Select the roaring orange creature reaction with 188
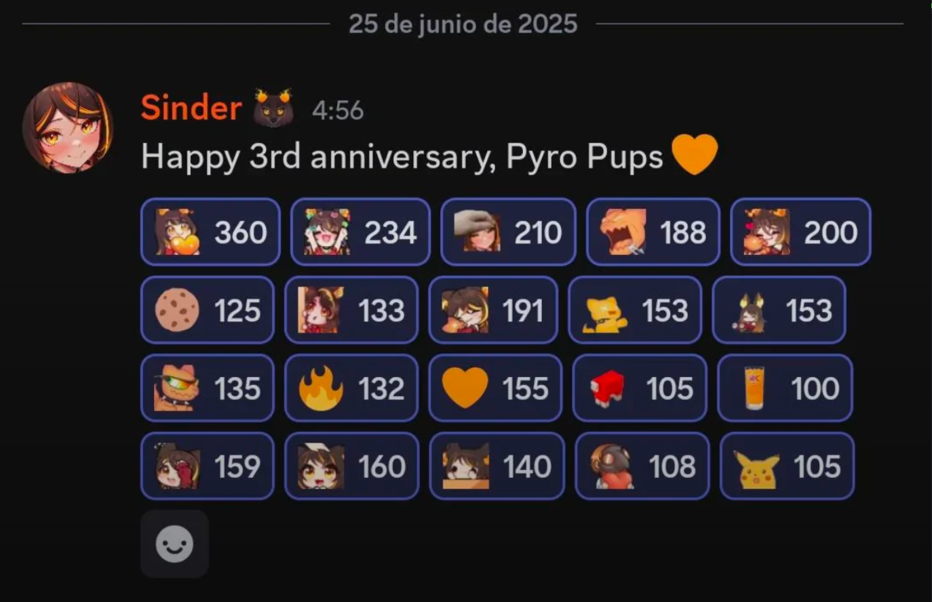This screenshot has width=932, height=602. [x=653, y=232]
